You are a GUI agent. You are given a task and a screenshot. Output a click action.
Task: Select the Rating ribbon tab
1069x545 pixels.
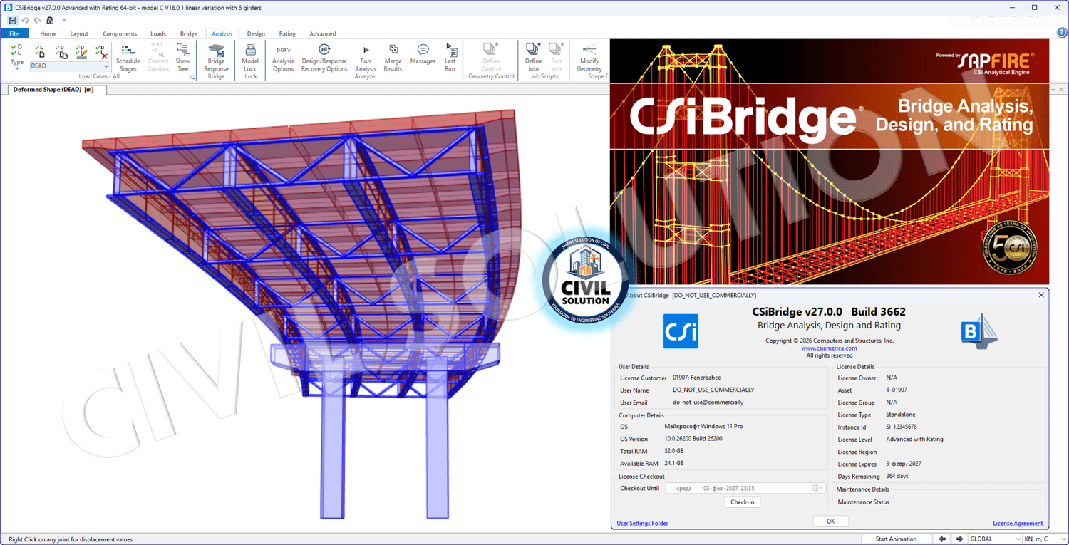point(287,33)
